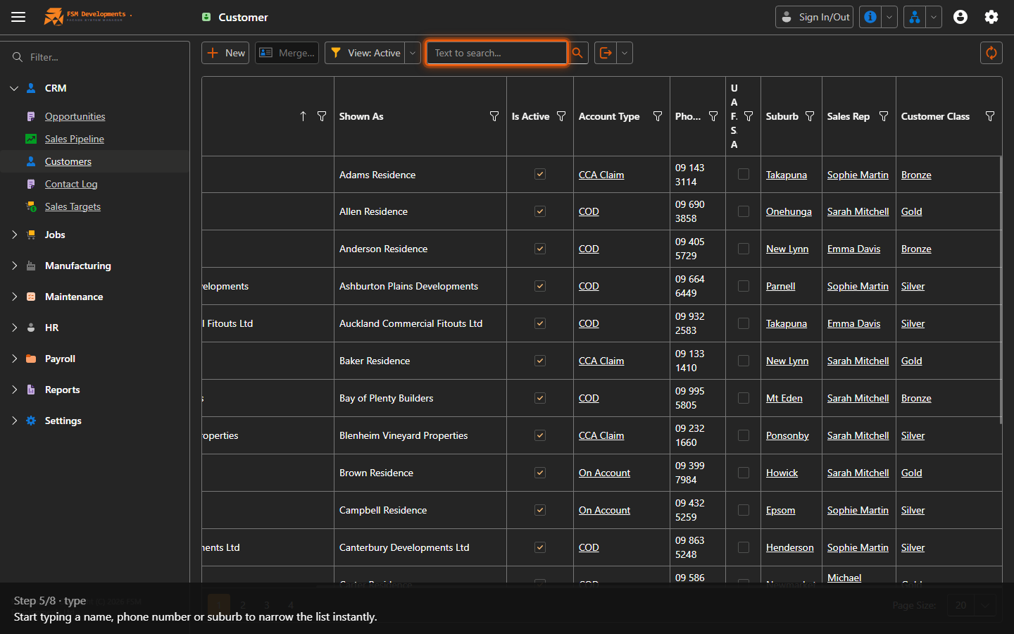
Task: Click the blue info icon button
Action: [x=870, y=17]
